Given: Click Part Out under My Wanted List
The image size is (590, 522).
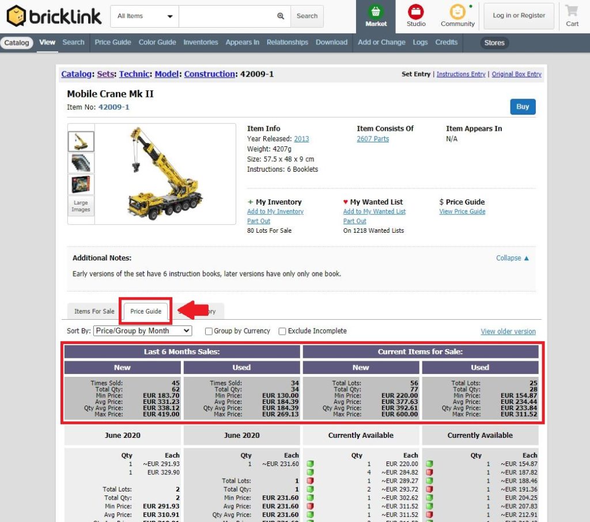Looking at the screenshot, I should [x=354, y=221].
